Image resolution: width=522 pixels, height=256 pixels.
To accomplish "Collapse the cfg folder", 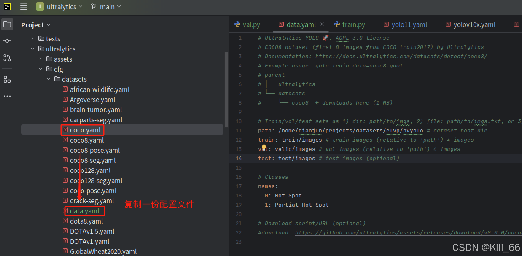I will 40,69.
